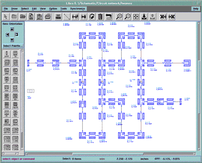This screenshot has width=202, height=163.
Task: Click the Select Palette... button
Action: click(x=13, y=46)
